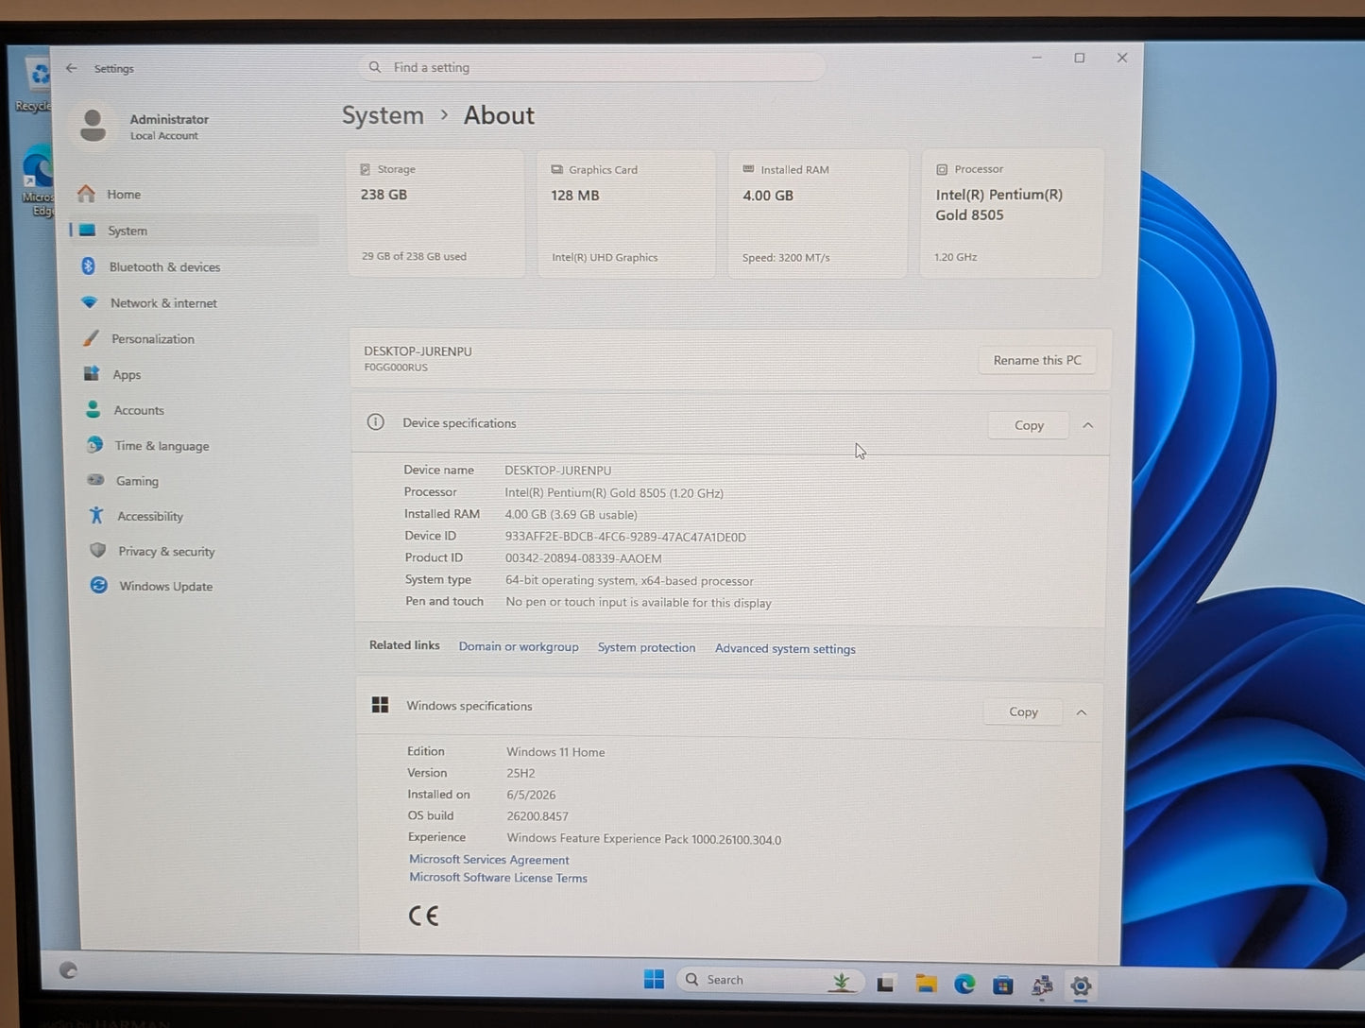Click the Version value 25H2

point(520,773)
